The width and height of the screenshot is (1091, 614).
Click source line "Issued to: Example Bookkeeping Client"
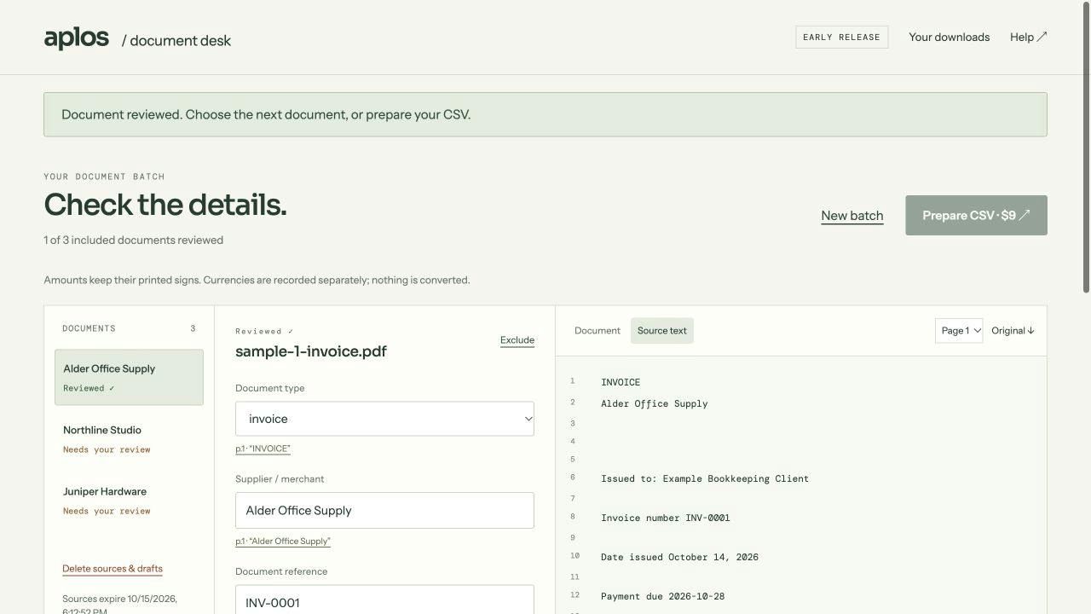(x=705, y=478)
